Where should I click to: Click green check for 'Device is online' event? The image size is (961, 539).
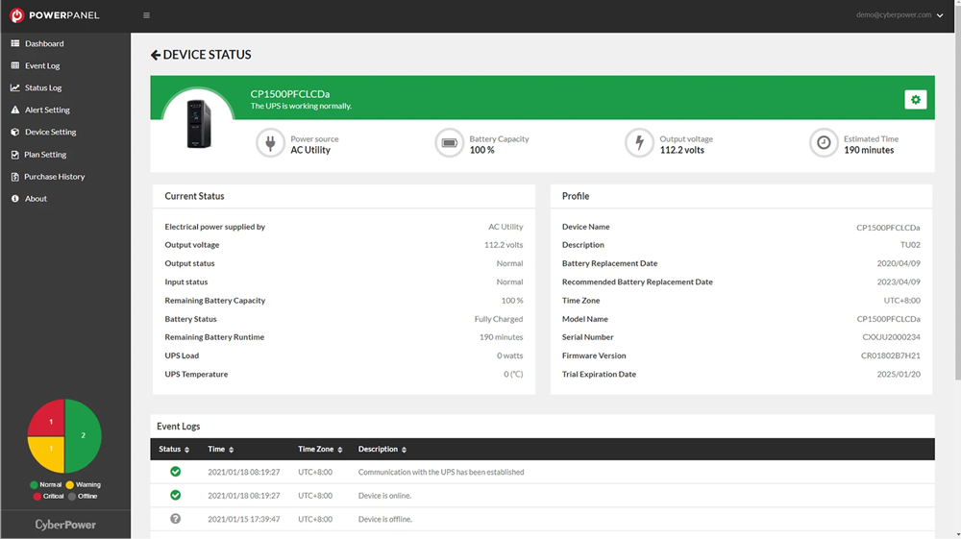[175, 495]
